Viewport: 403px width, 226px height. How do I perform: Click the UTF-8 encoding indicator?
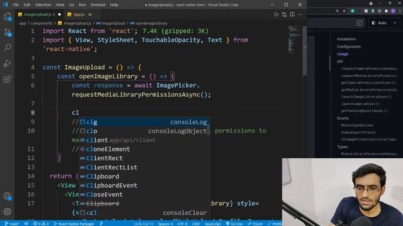tap(182, 223)
